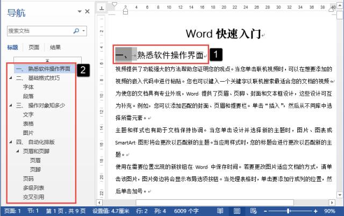344x216 pixels.
Task: Go to the 多级列表 heading
Action: (x=33, y=188)
